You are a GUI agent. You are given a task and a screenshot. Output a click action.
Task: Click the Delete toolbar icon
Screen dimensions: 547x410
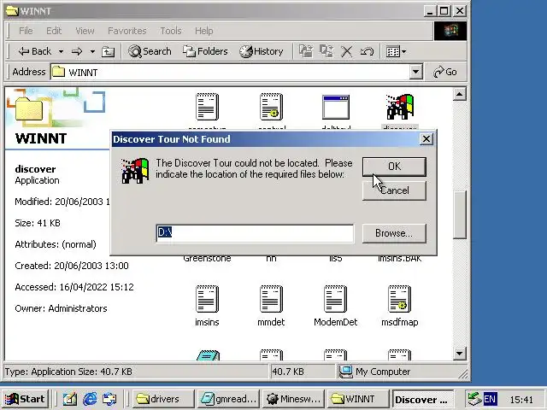tap(346, 51)
